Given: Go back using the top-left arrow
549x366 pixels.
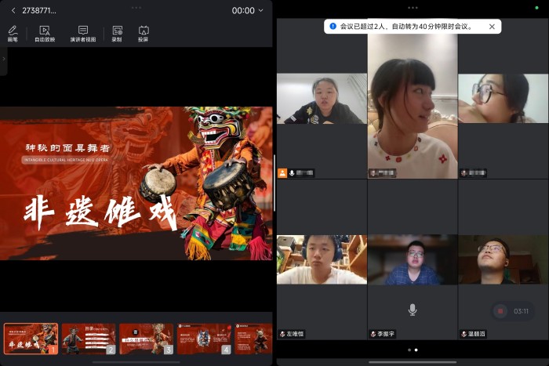Looking at the screenshot, I should [x=13, y=10].
